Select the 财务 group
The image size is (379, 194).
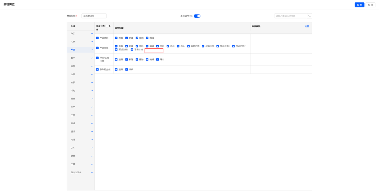tap(81, 156)
